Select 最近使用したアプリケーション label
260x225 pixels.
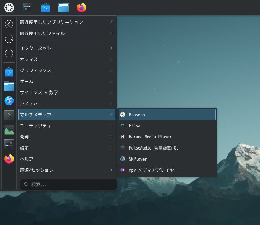51,22
